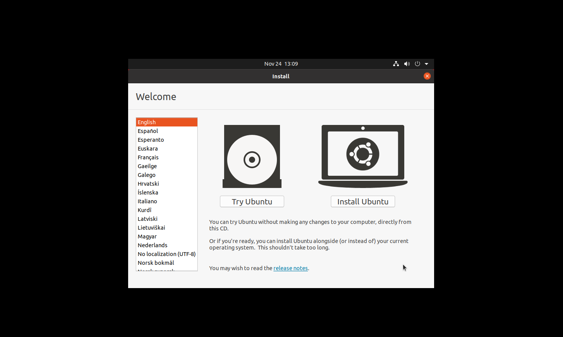Click the network connection icon in top bar

click(x=396, y=64)
